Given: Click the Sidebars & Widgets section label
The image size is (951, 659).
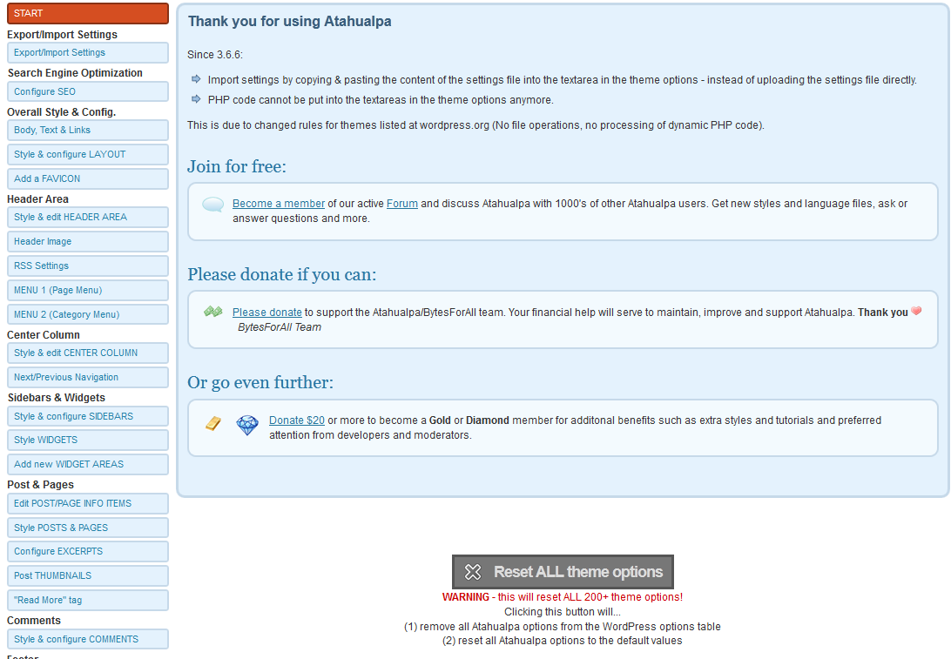Looking at the screenshot, I should (x=56, y=398).
